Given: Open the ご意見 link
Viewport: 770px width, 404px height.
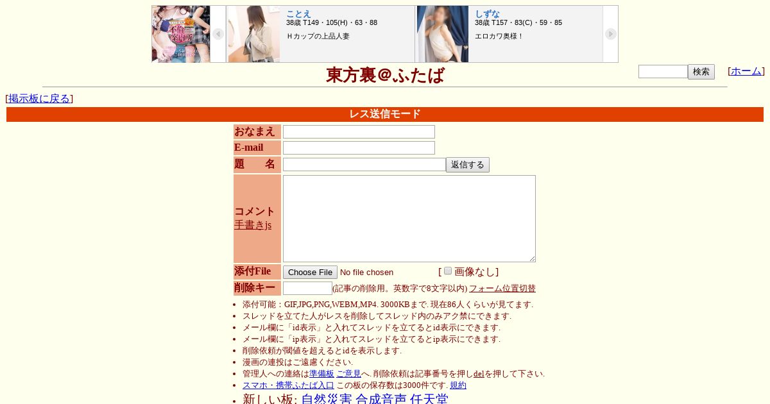Looking at the screenshot, I should [348, 374].
